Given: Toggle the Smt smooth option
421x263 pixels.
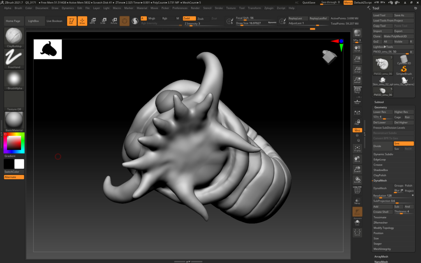Looking at the screenshot, I should click(404, 143).
